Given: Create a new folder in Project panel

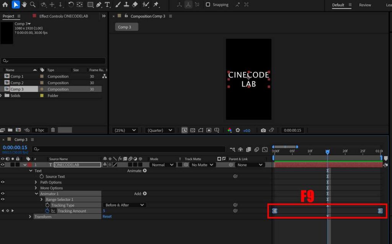Looking at the screenshot, I should (10, 130).
